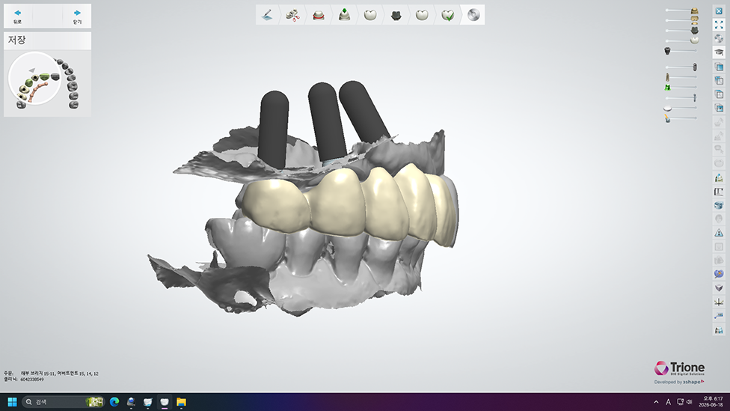Toggle the graduation cap guide icon

[719, 52]
